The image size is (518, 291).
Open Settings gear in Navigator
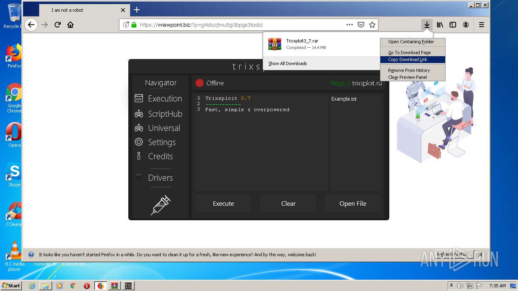[155, 142]
